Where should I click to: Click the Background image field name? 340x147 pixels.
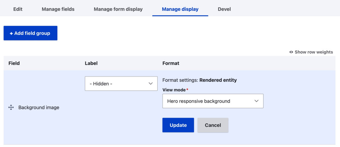(x=39, y=107)
